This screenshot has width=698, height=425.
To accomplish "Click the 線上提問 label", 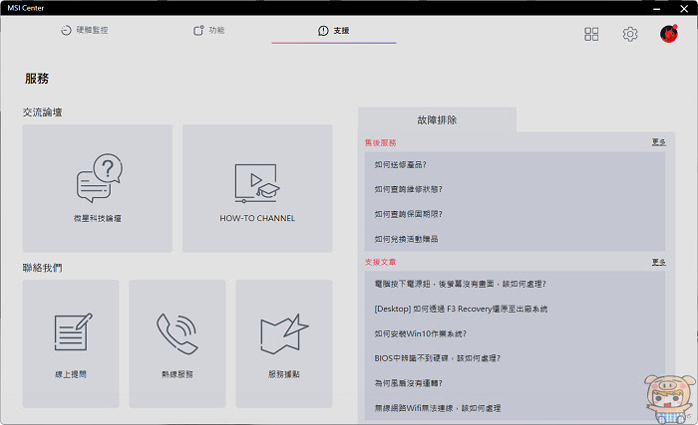I will coord(71,374).
